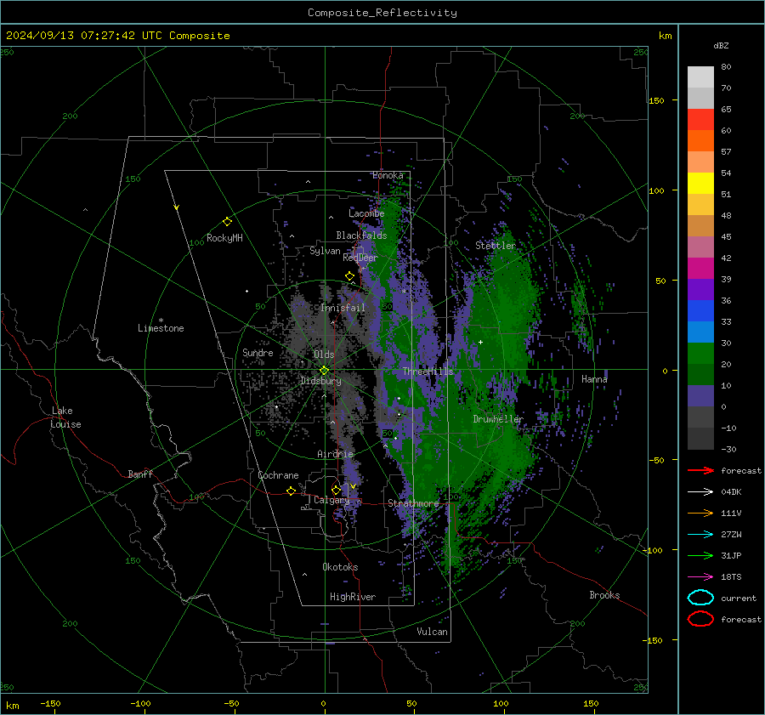Click the Vulcan city label
765x715 pixels.
432,632
